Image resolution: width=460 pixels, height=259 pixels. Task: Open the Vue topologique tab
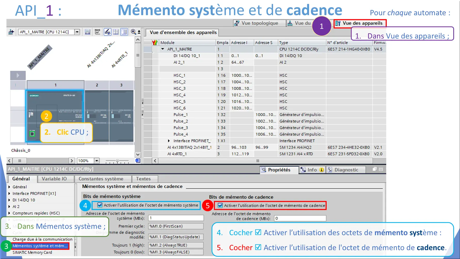pyautogui.click(x=260, y=23)
